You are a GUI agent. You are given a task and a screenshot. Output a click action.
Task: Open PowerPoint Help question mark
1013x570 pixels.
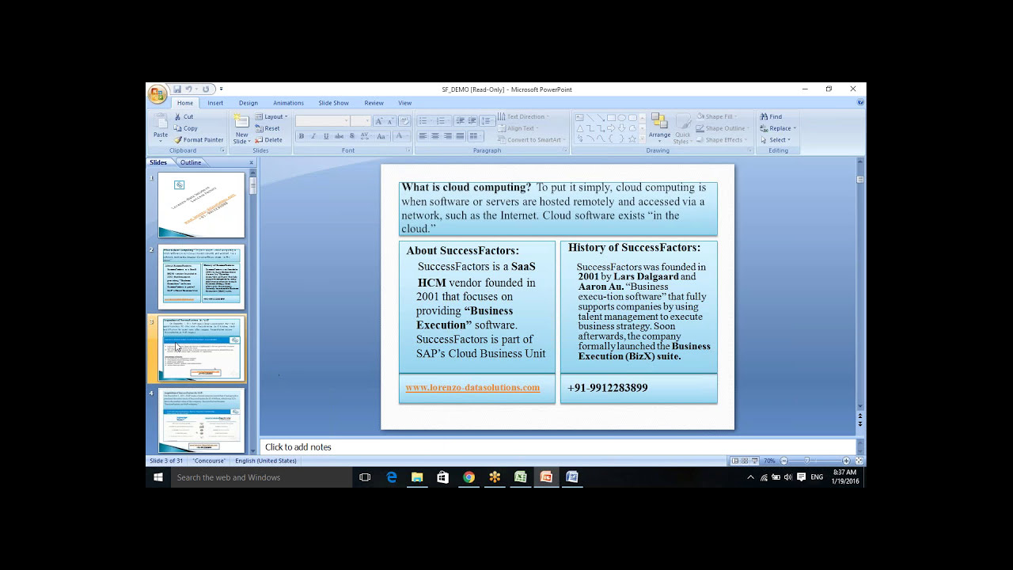[x=860, y=103]
